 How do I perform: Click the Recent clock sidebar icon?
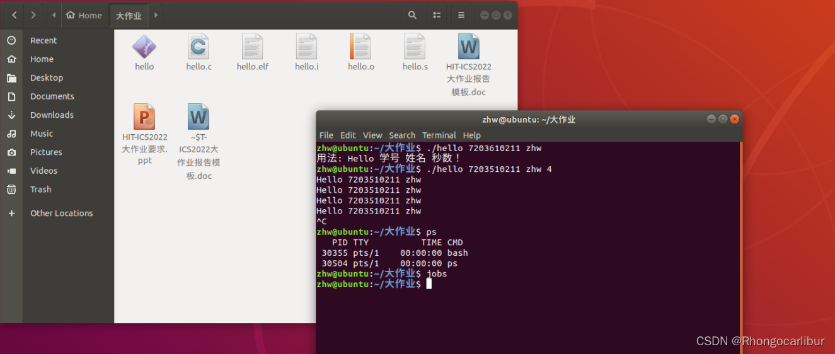[11, 40]
